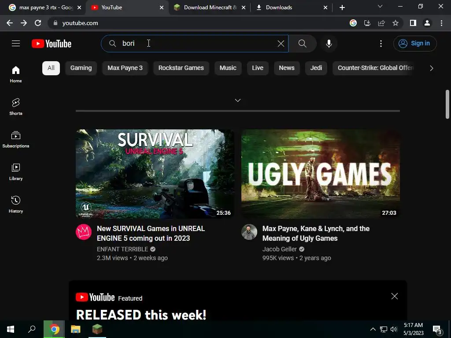Select the Gaming filter chip
Viewport: 451px width, 338px height.
pyautogui.click(x=81, y=68)
